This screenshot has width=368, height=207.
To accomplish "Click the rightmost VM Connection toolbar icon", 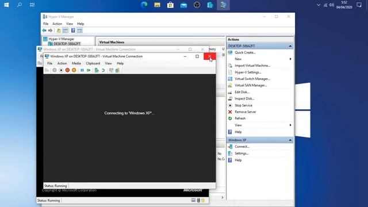I will coord(117,70).
